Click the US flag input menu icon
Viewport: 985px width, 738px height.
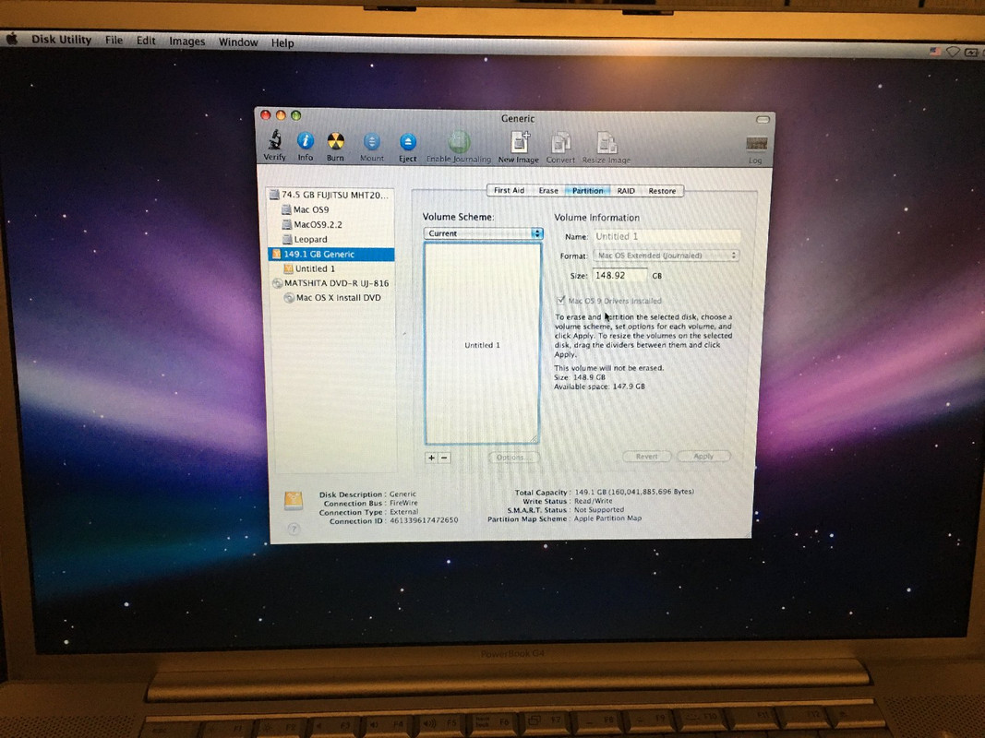click(x=935, y=52)
